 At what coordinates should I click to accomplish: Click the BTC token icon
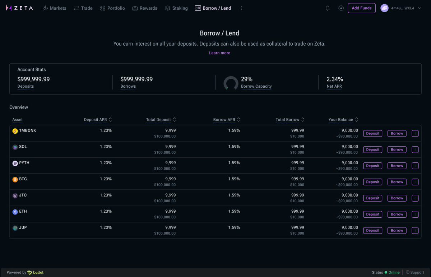pyautogui.click(x=15, y=180)
